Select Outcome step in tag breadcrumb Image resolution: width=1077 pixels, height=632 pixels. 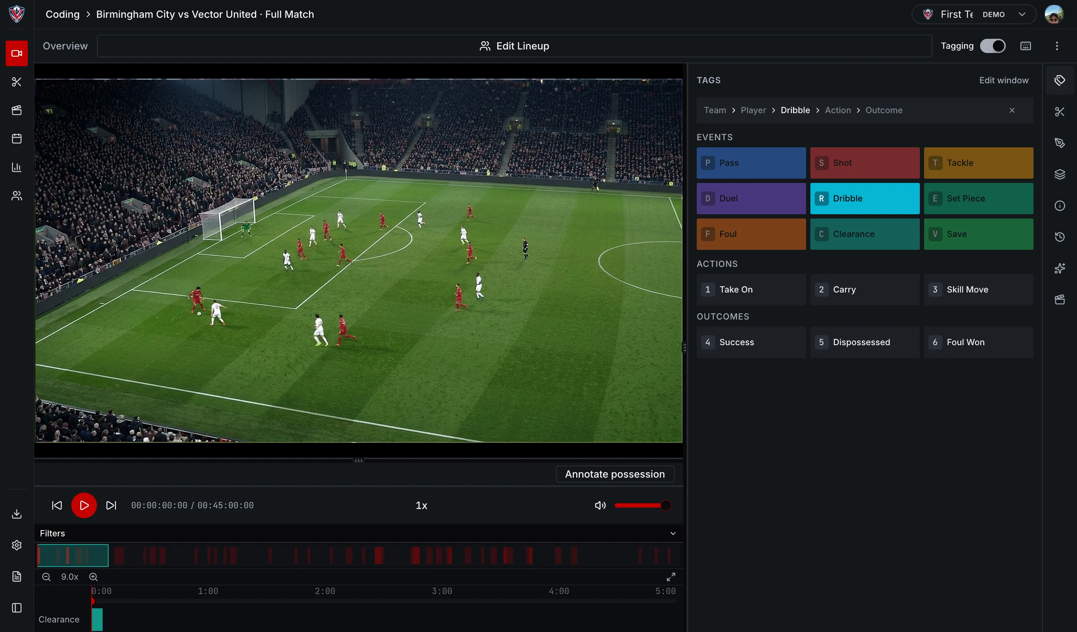[884, 110]
